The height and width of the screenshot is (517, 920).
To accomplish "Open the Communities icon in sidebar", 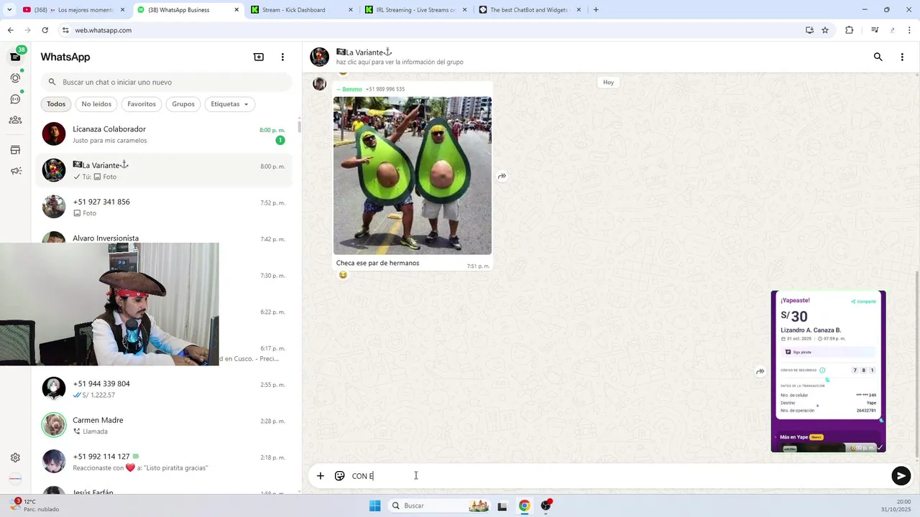I will [x=15, y=120].
